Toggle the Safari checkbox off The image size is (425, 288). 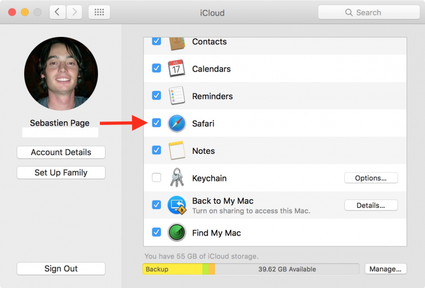156,123
